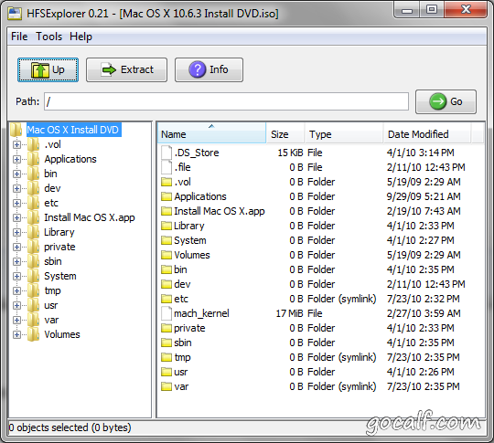Expand the etc tree node
Image resolution: width=494 pixels, height=443 pixels.
pyautogui.click(x=16, y=204)
